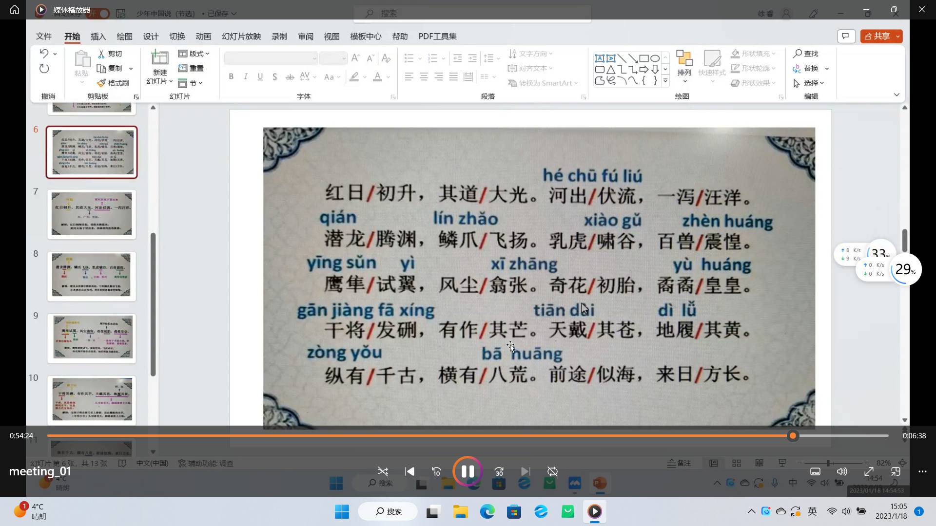
Task: Click the center align icon
Action: pos(424,76)
